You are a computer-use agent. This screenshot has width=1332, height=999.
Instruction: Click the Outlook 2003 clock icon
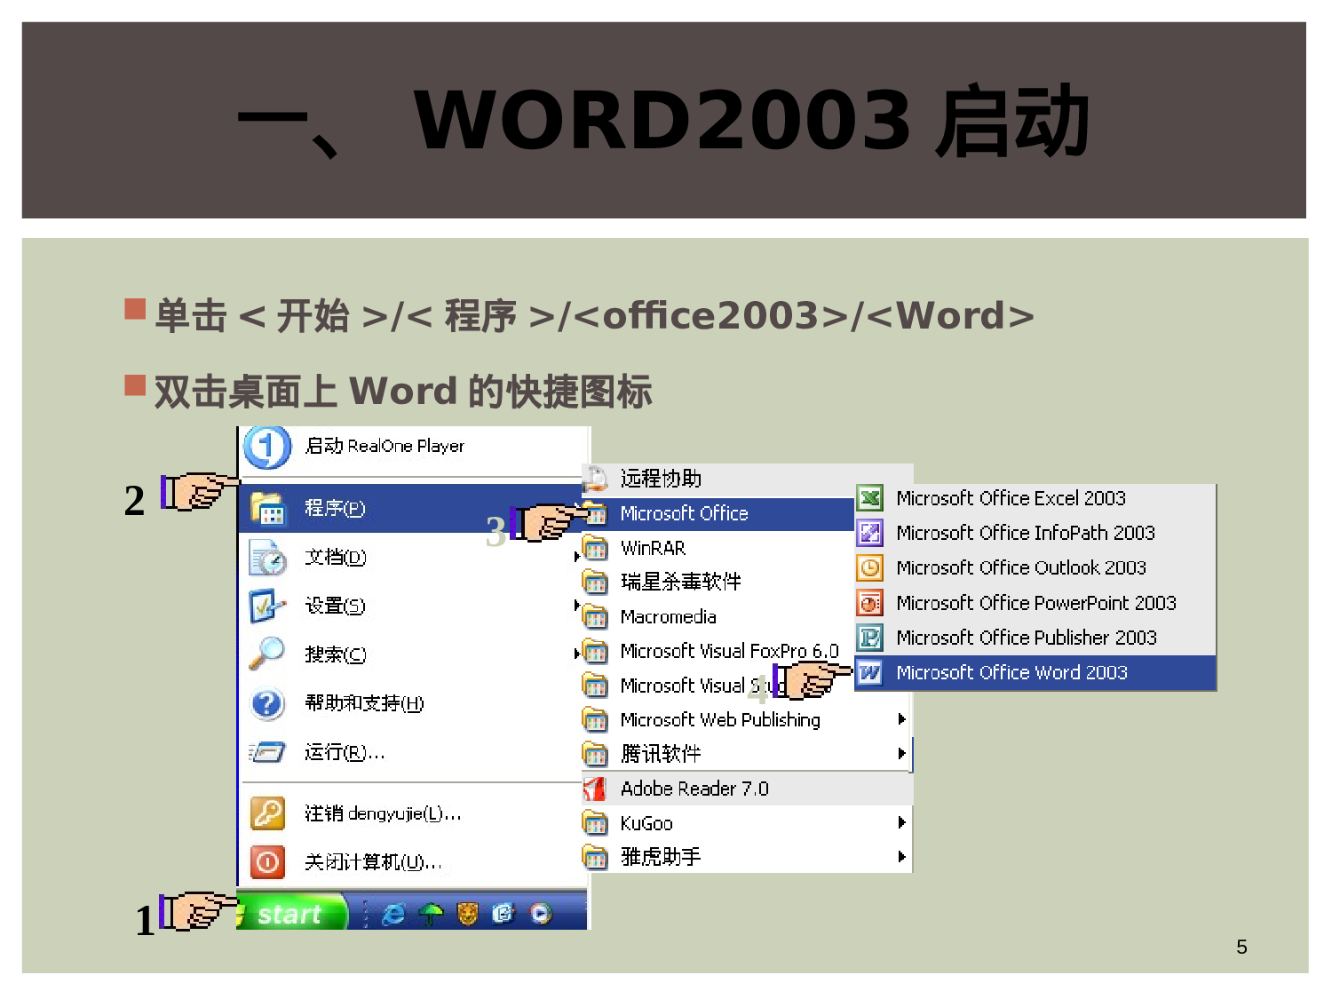pyautogui.click(x=870, y=567)
